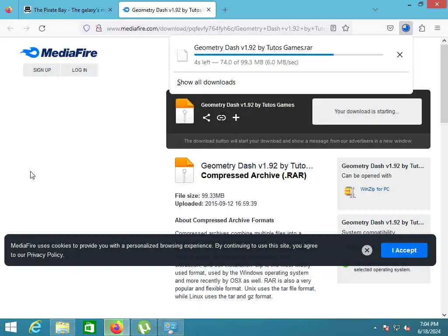This screenshot has width=448, height=336.
Task: Select the Geometry Dash v1.92 tab
Action: point(167,10)
